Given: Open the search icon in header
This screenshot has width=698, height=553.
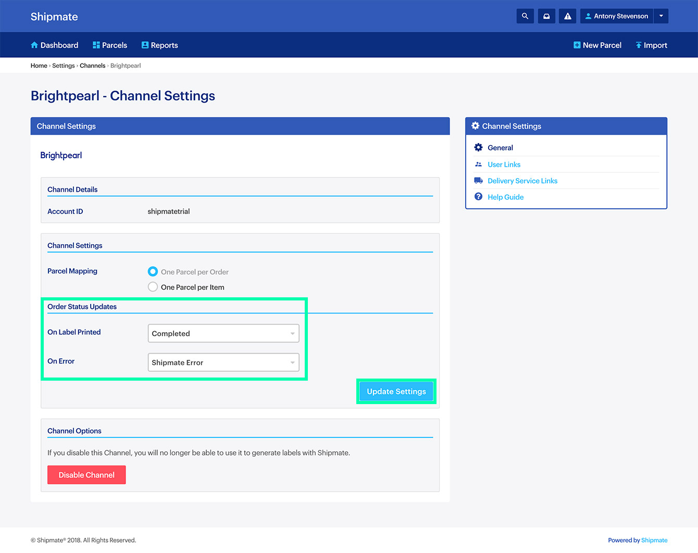Looking at the screenshot, I should pyautogui.click(x=525, y=16).
